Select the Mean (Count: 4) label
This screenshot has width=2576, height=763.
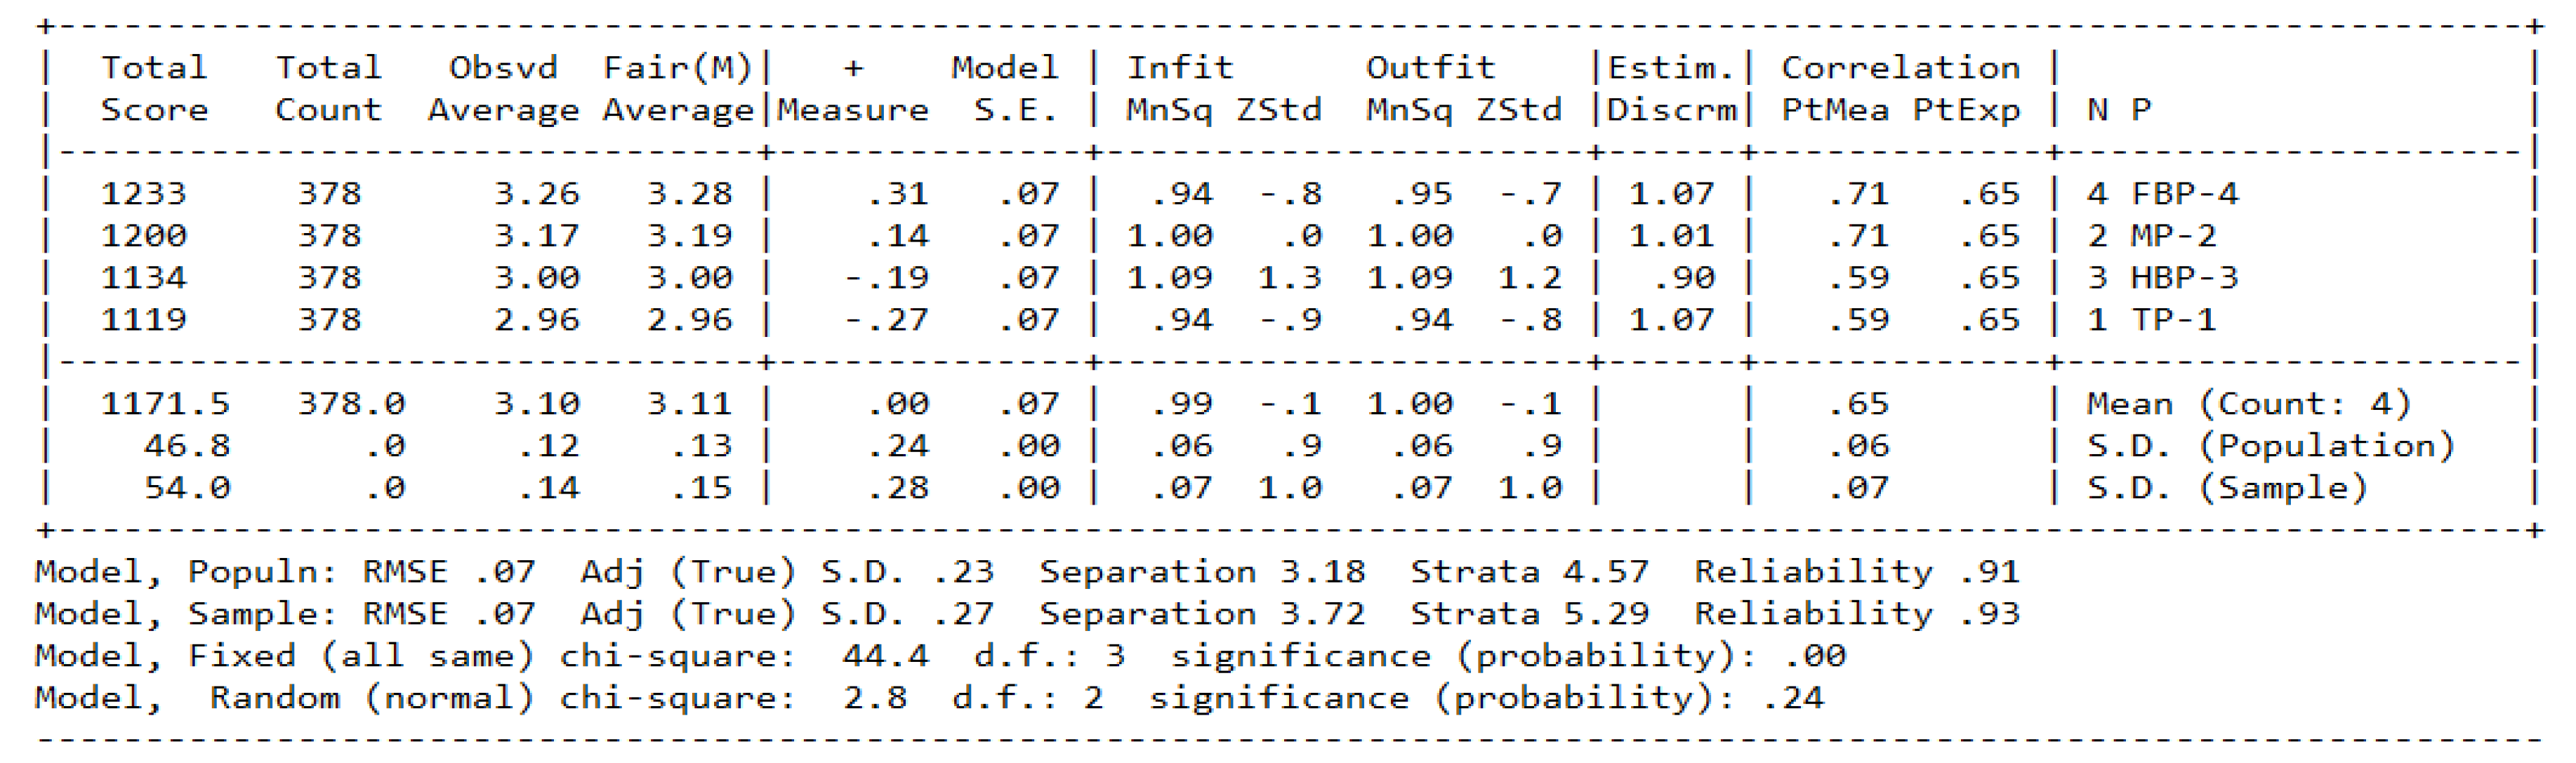(2249, 404)
